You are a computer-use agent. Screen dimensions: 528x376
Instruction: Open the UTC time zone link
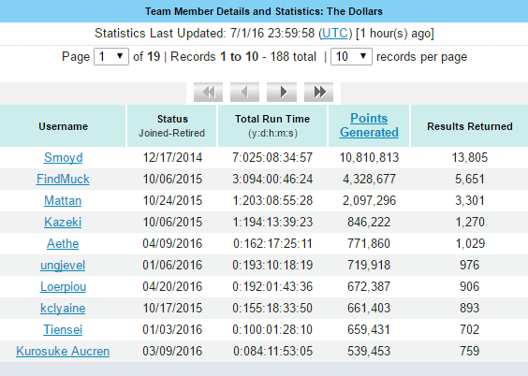point(335,34)
